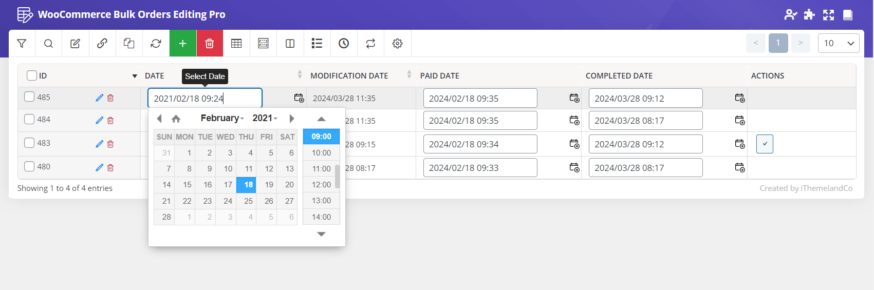Click the edit pencil icon for order 485
Viewport: 874px width, 290px height.
coord(99,98)
